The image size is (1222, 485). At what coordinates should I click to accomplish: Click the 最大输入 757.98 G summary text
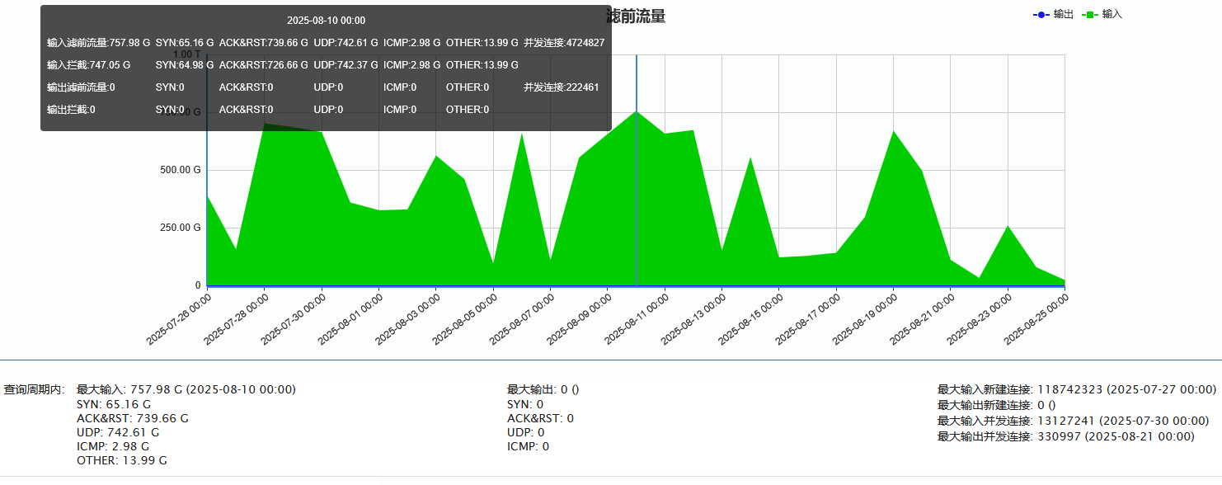186,389
